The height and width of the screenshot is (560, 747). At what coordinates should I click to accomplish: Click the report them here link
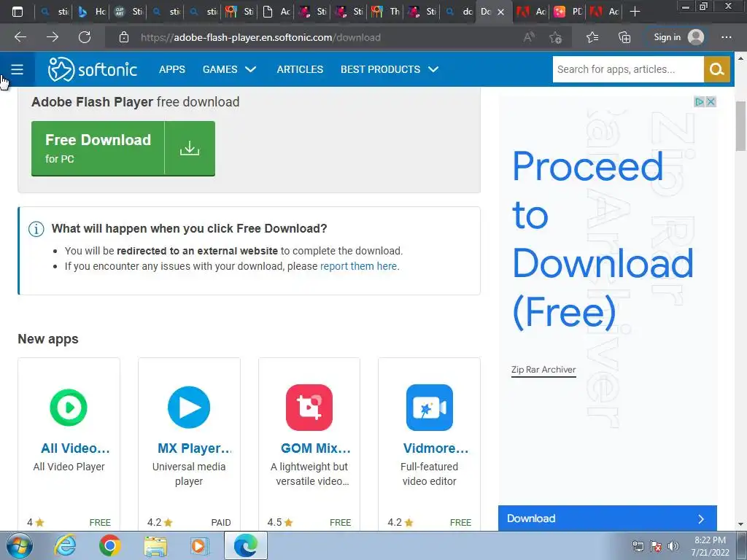(x=358, y=266)
